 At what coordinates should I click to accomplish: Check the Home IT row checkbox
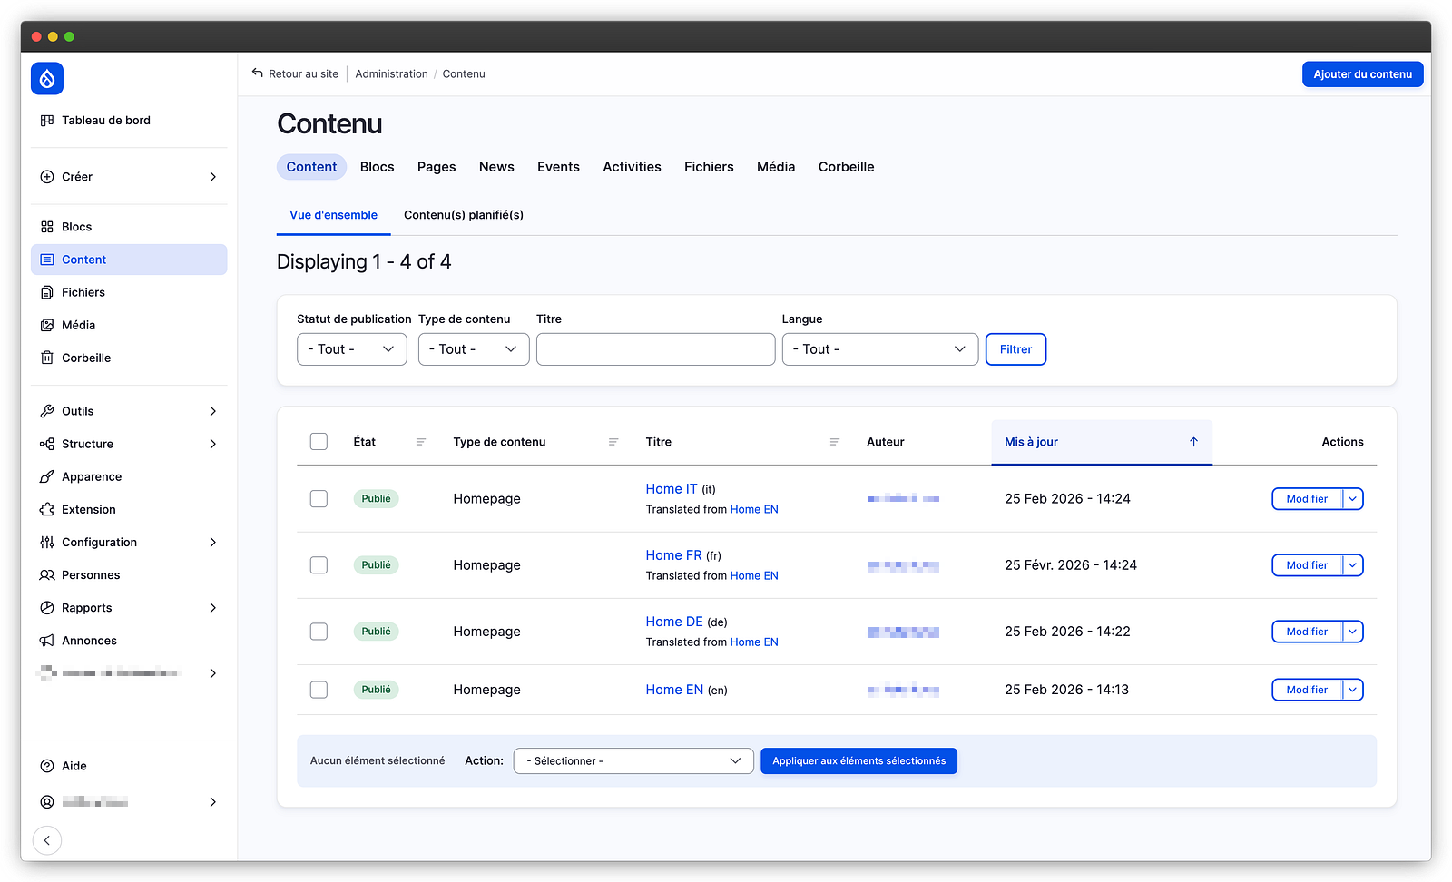pyautogui.click(x=319, y=499)
